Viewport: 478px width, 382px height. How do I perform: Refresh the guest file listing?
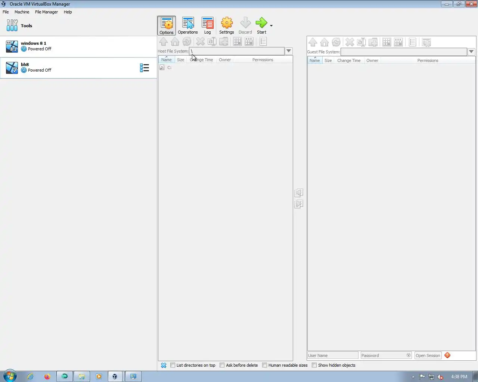click(336, 42)
